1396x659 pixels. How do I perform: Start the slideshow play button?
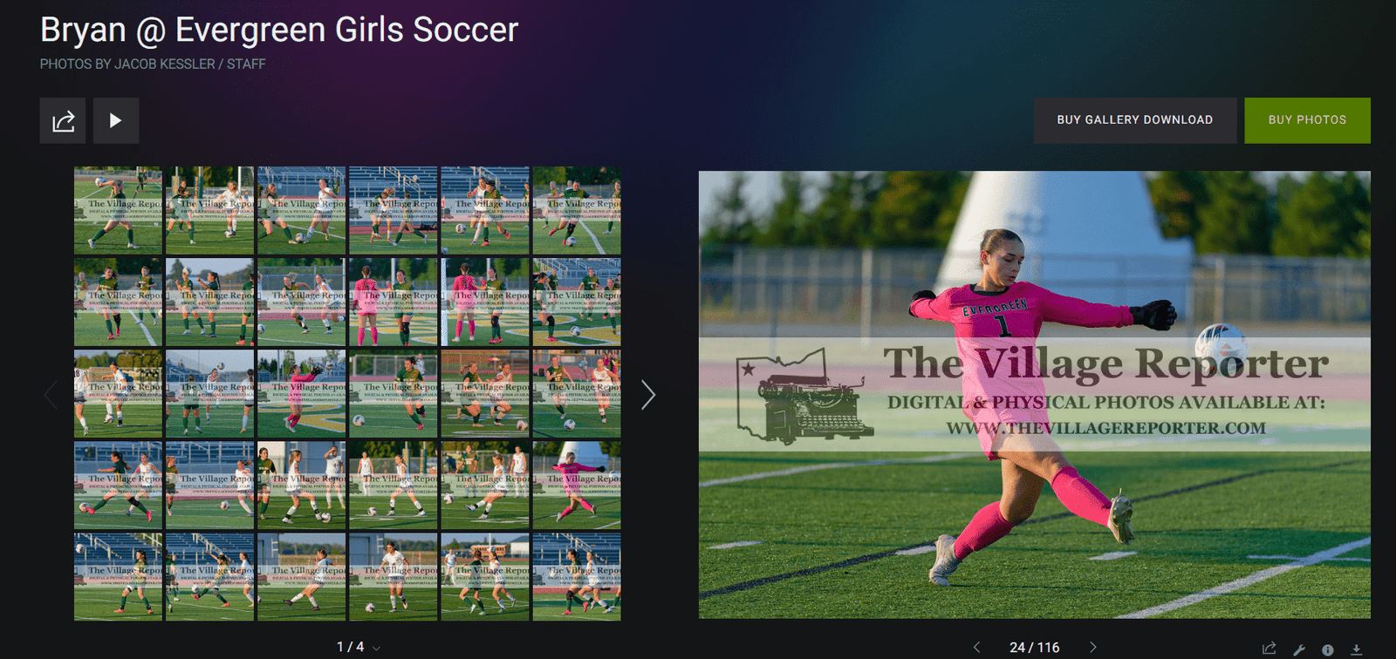tap(116, 120)
